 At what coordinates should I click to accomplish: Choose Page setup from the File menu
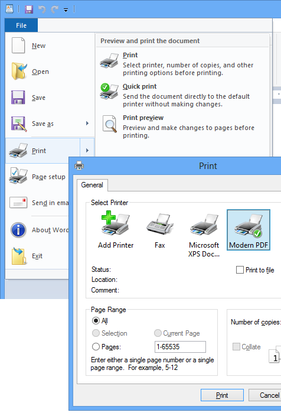(37, 177)
